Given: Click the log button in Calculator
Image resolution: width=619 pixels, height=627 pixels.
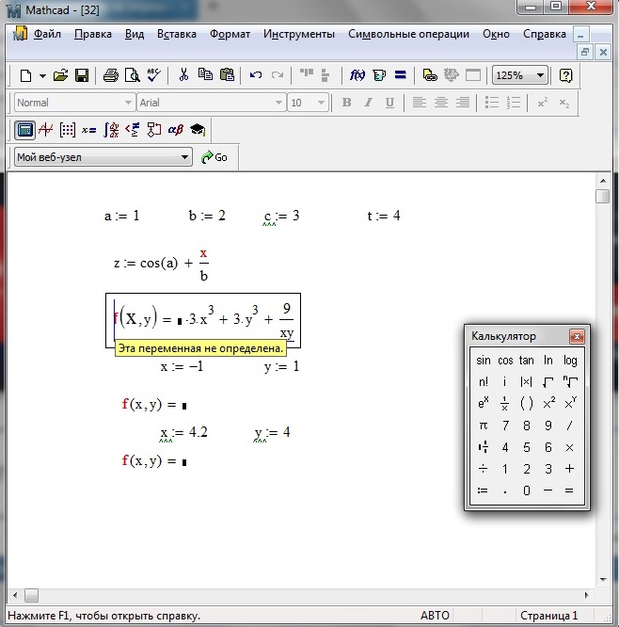Looking at the screenshot, I should tap(570, 361).
